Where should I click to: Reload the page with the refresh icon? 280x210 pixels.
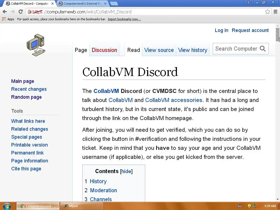[x=21, y=12]
